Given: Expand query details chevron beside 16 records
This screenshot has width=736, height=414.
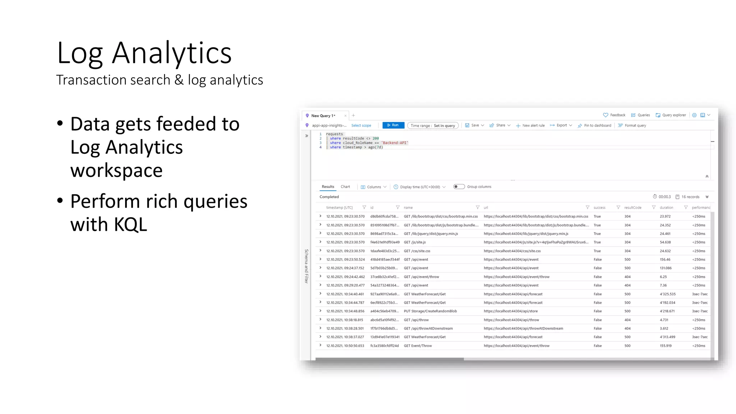Looking at the screenshot, I should tap(707, 197).
